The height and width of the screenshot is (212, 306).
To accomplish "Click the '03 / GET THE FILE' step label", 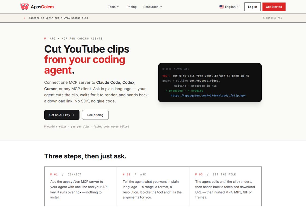I will point(216,174).
